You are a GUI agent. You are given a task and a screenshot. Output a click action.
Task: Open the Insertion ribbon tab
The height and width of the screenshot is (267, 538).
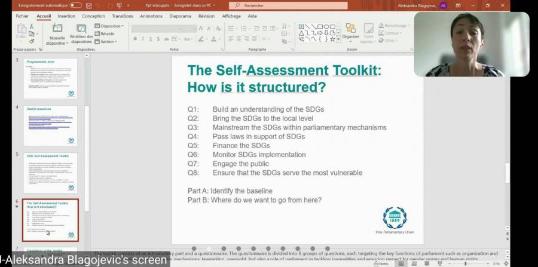(x=66, y=16)
